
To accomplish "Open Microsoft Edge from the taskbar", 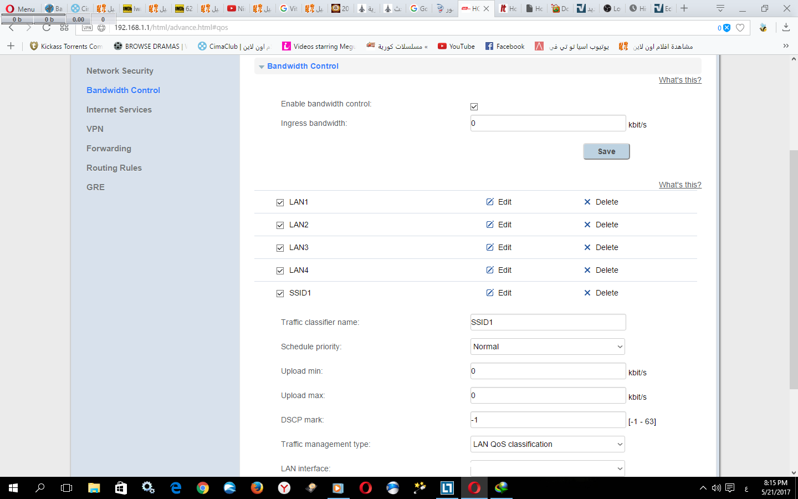I will (176, 488).
